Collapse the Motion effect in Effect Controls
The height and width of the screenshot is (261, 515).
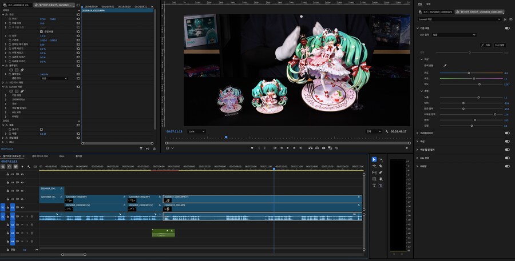pyautogui.click(x=3, y=15)
